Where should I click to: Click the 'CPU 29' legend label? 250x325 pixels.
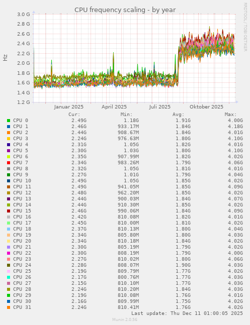pyautogui.click(x=22, y=295)
